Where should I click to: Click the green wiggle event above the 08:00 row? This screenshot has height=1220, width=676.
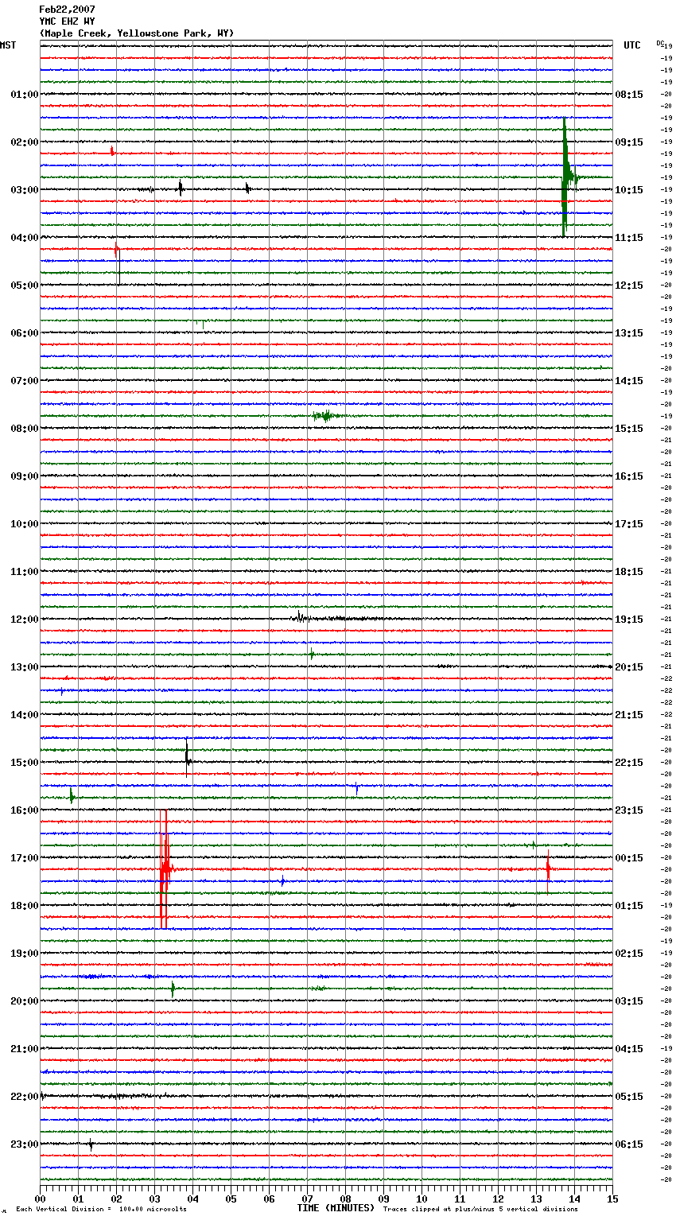pyautogui.click(x=327, y=416)
